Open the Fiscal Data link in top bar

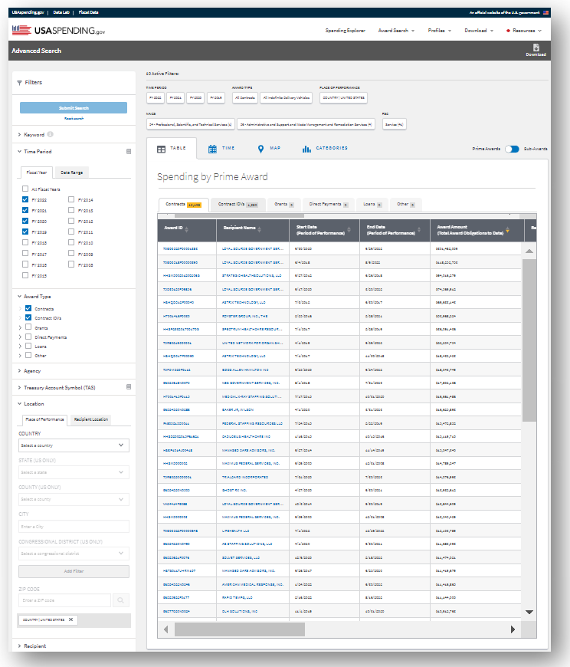coord(88,12)
